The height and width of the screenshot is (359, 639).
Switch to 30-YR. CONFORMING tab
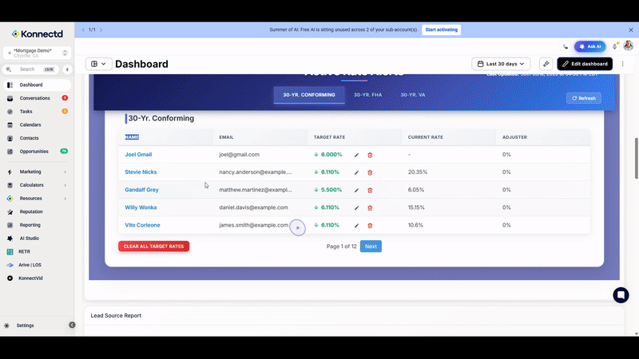click(309, 95)
